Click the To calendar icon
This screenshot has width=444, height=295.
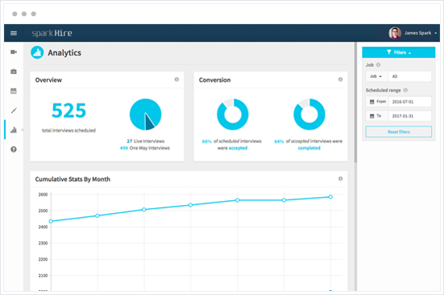pyautogui.click(x=371, y=116)
